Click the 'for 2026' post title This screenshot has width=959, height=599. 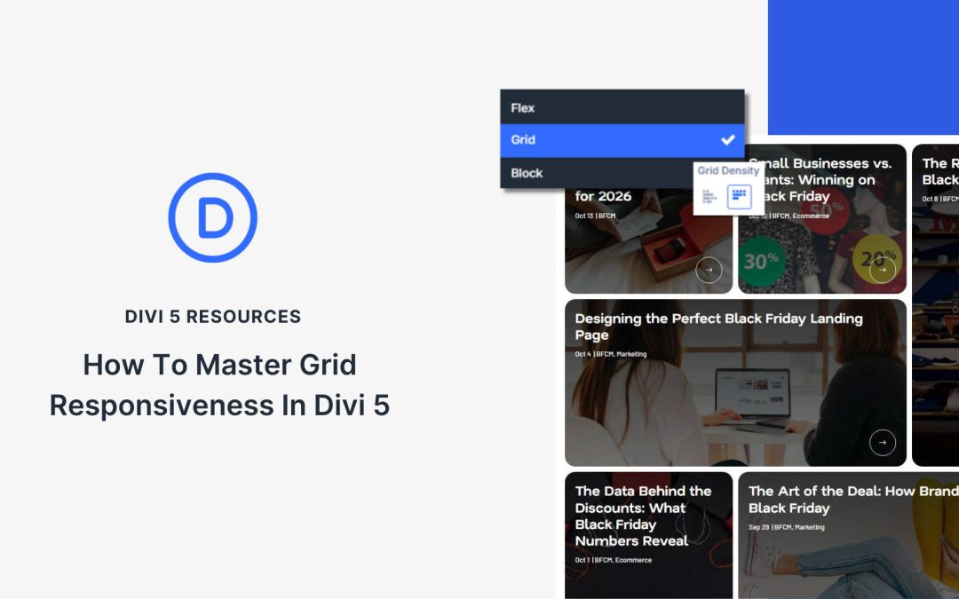click(x=603, y=196)
